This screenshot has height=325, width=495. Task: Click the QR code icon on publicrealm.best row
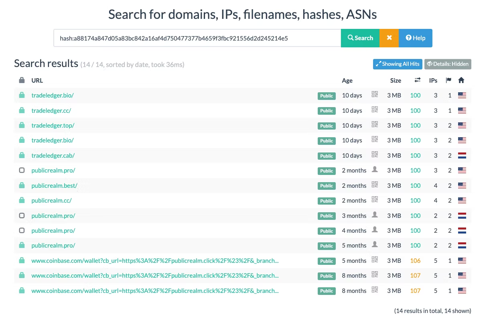(375, 184)
